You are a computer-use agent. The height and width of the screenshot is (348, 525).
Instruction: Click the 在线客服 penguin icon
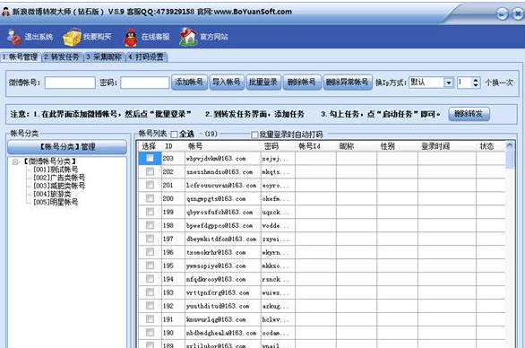[131, 37]
